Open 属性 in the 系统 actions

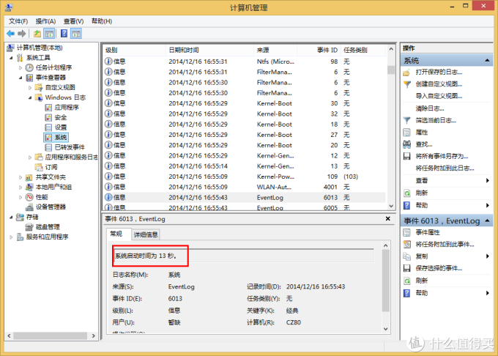pos(421,132)
